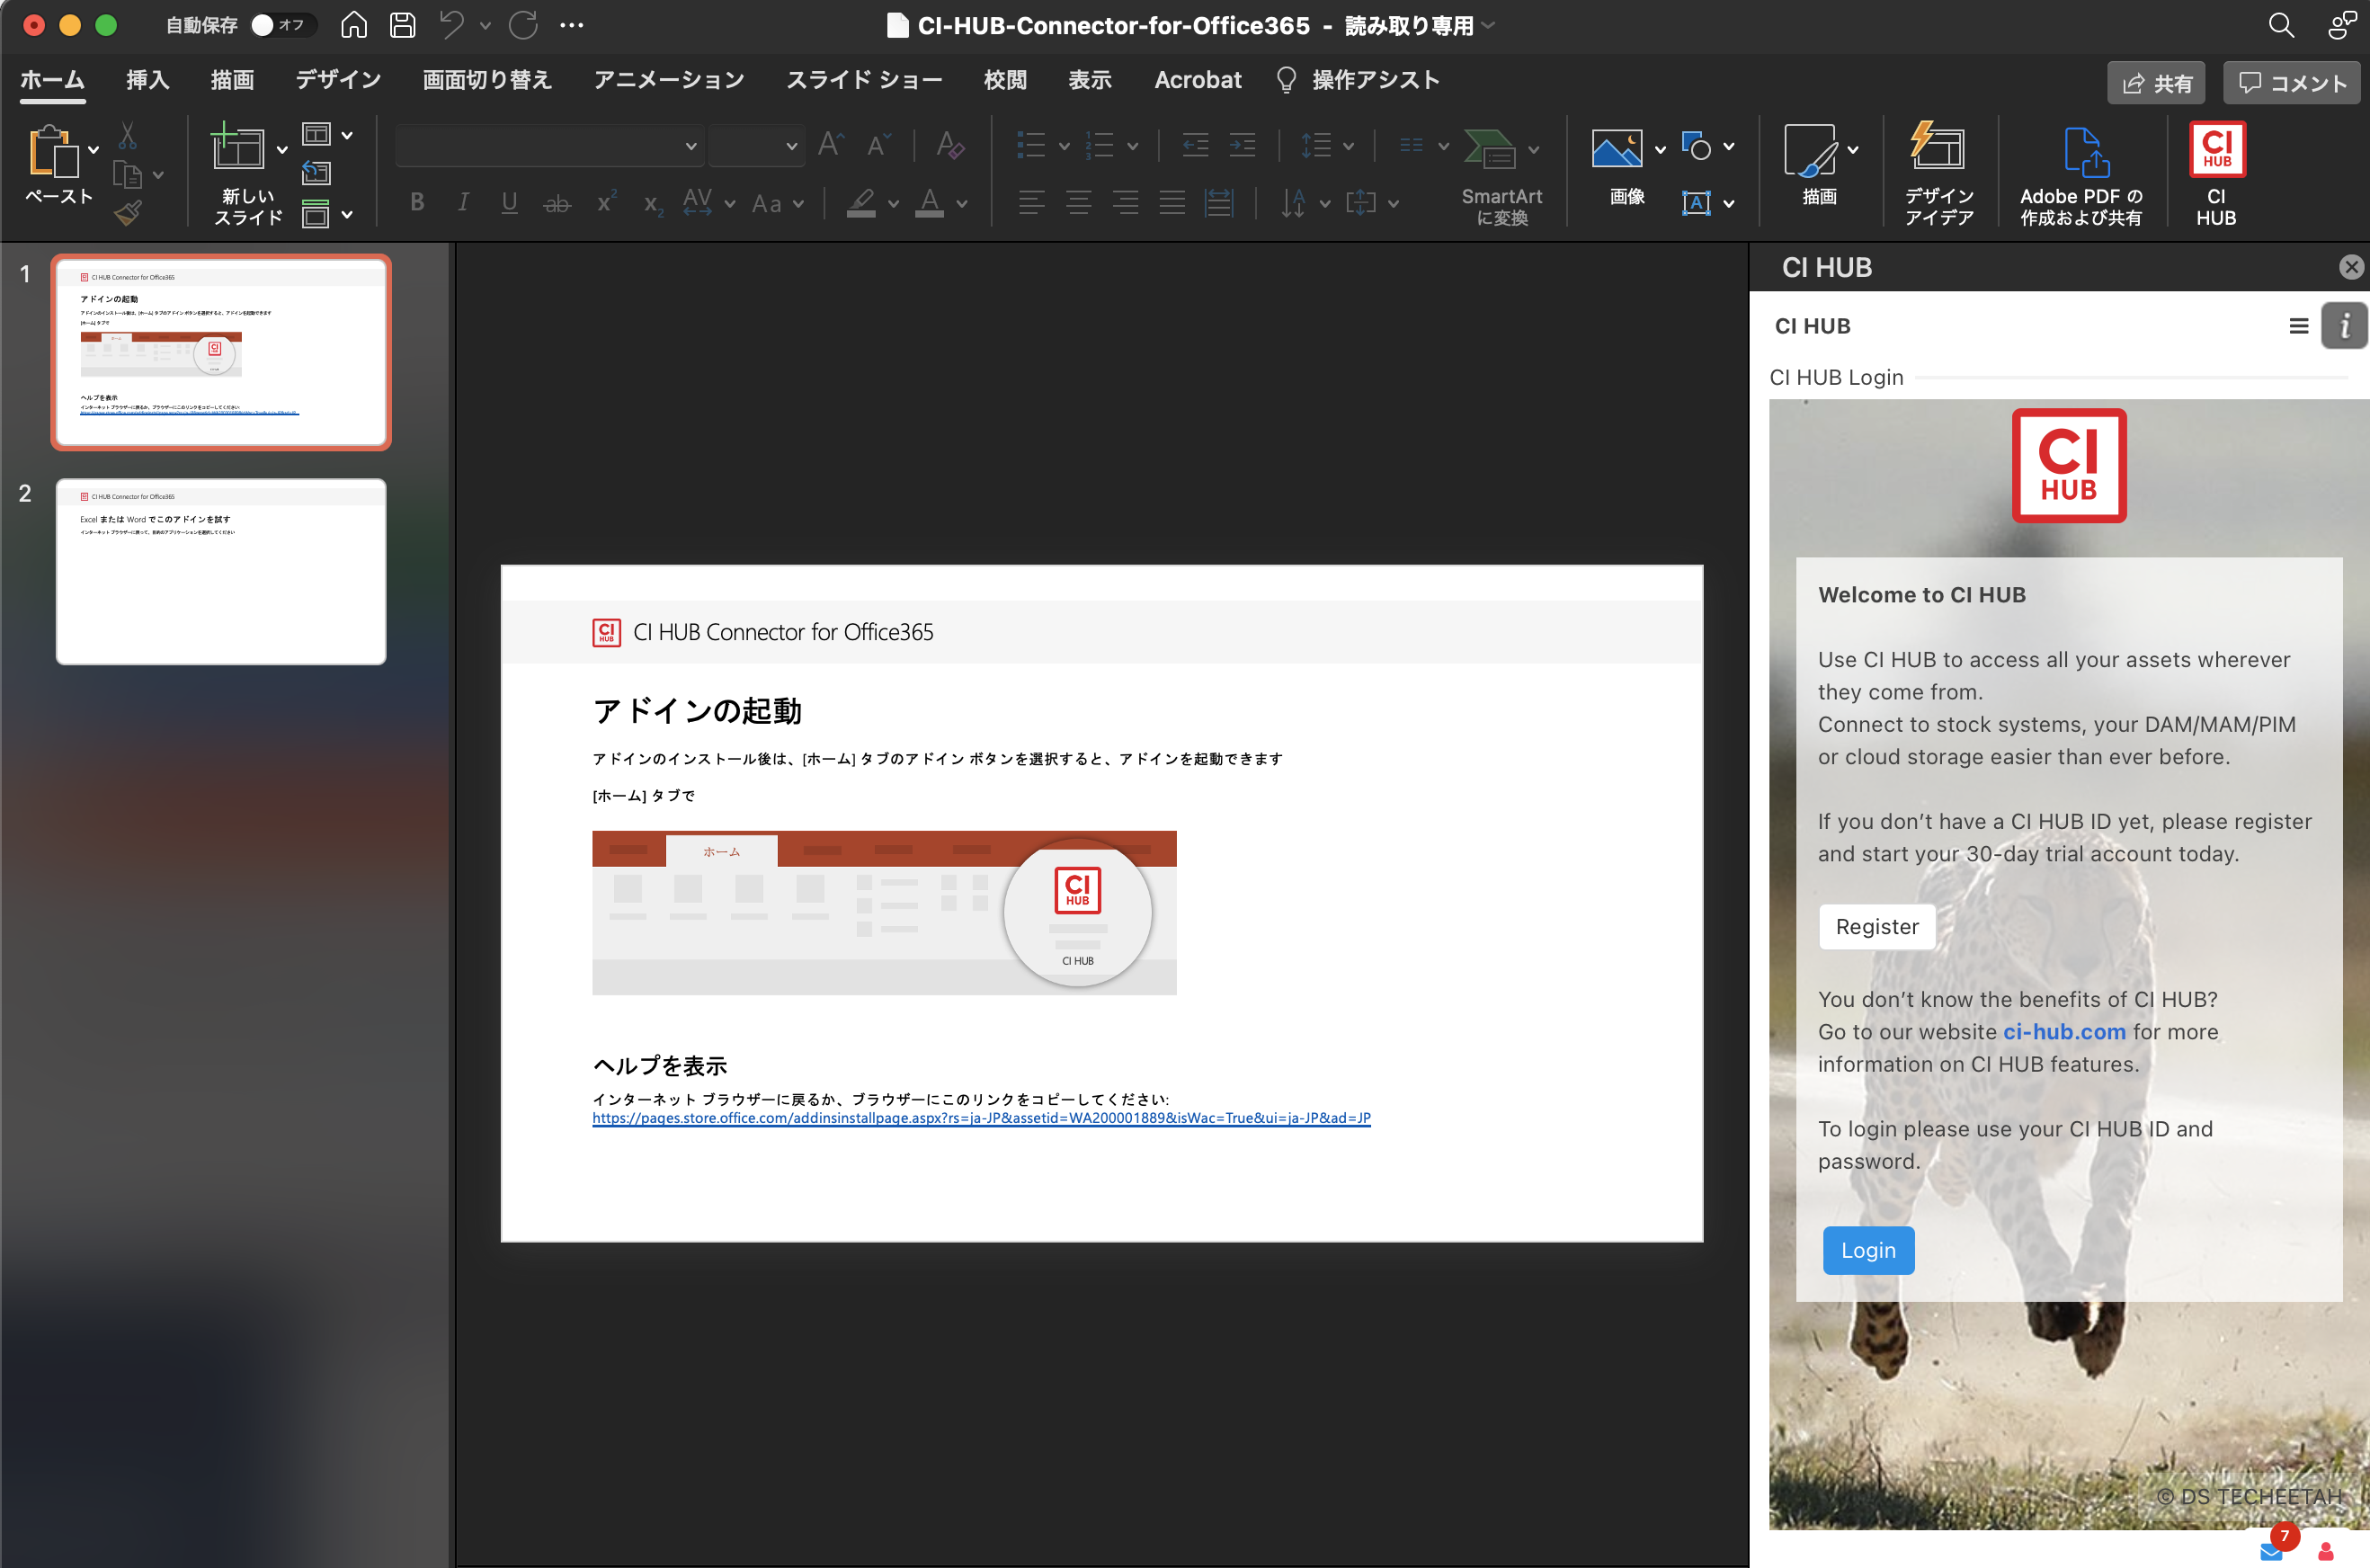Open the font name dropdown

pyautogui.click(x=690, y=146)
